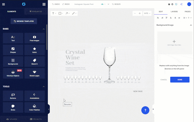This screenshot has width=194, height=122.
Task: Collapse the left panel arrow handle
Action: click(x=49, y=109)
